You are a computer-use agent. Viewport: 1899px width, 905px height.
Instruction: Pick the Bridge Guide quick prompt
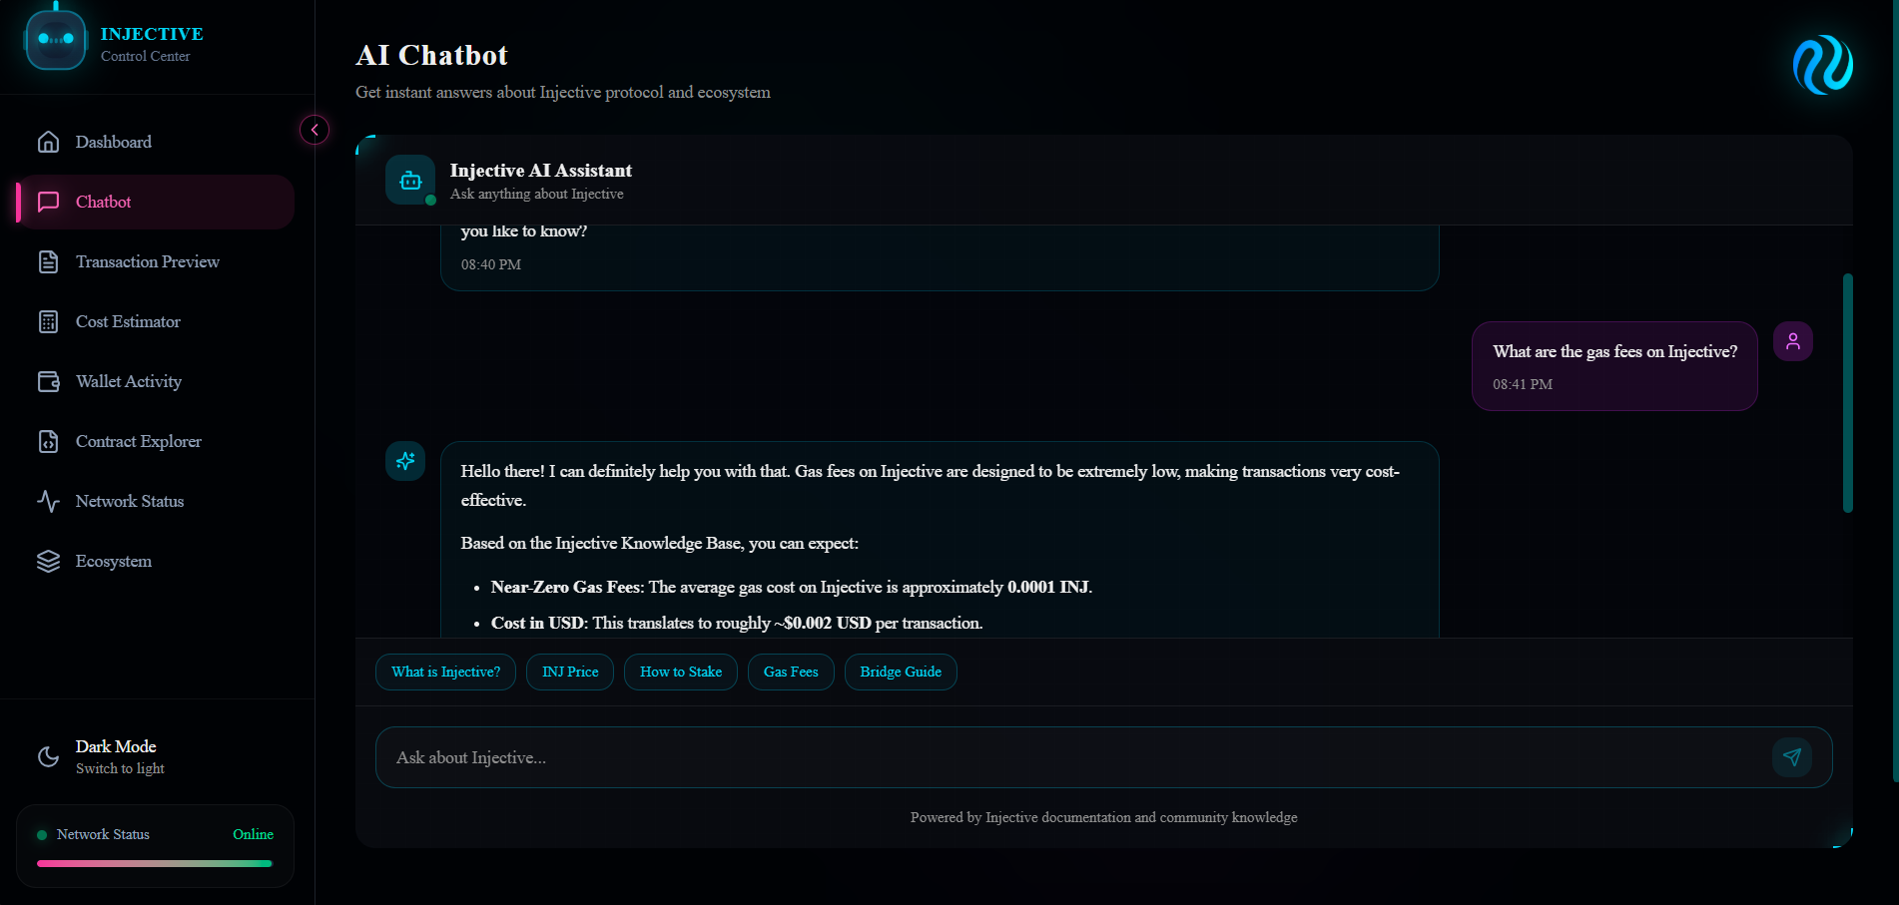point(901,672)
